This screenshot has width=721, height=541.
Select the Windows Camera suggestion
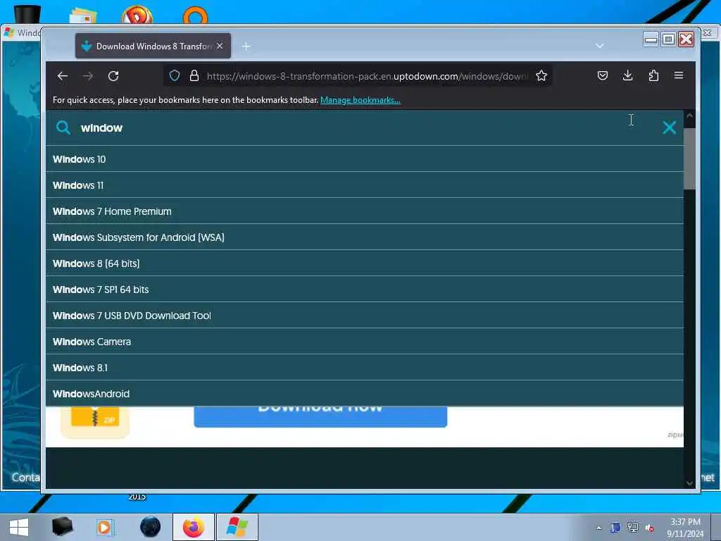tap(365, 342)
